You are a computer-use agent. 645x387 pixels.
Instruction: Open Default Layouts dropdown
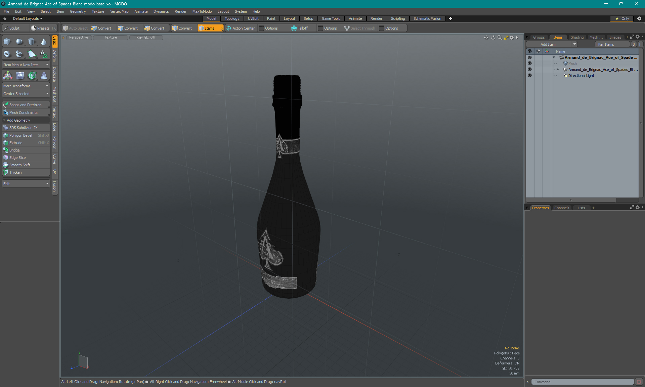coord(28,18)
